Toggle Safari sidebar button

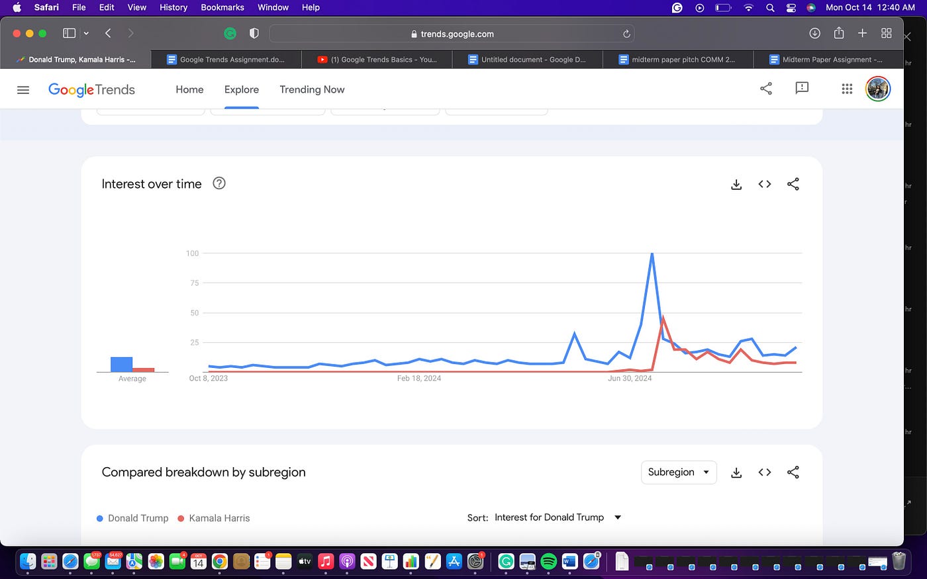pos(69,33)
